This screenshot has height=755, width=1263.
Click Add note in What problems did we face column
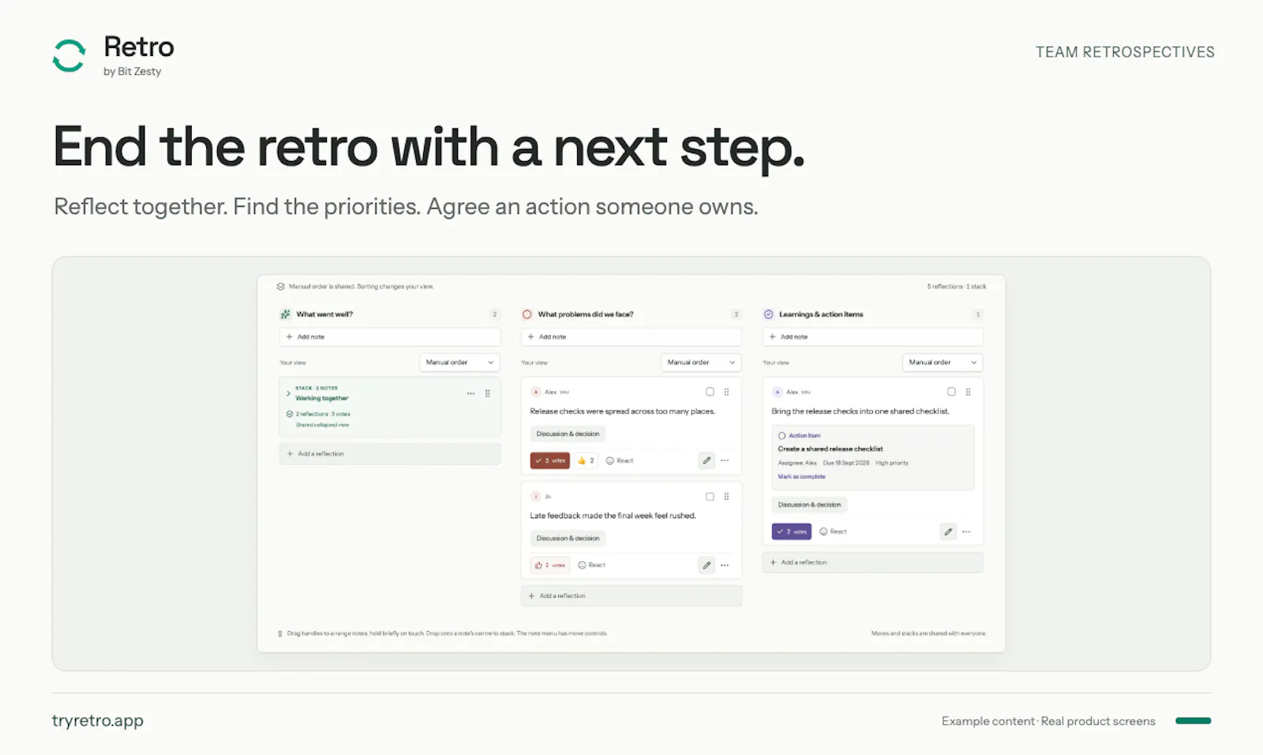pyautogui.click(x=631, y=337)
